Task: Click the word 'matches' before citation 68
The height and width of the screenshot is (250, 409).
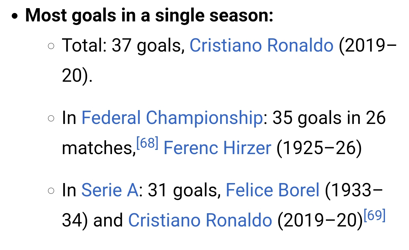Action: (x=98, y=148)
